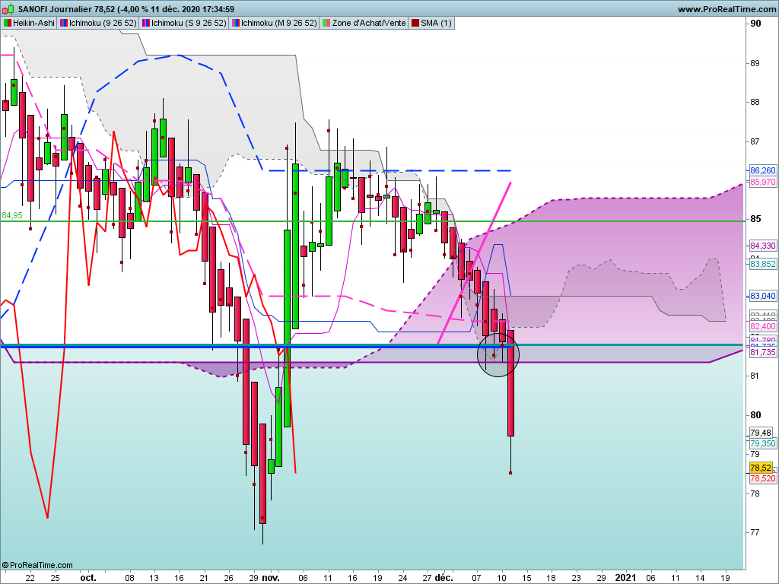
Task: Click the 23 date label on time axis
Action: 576,578
